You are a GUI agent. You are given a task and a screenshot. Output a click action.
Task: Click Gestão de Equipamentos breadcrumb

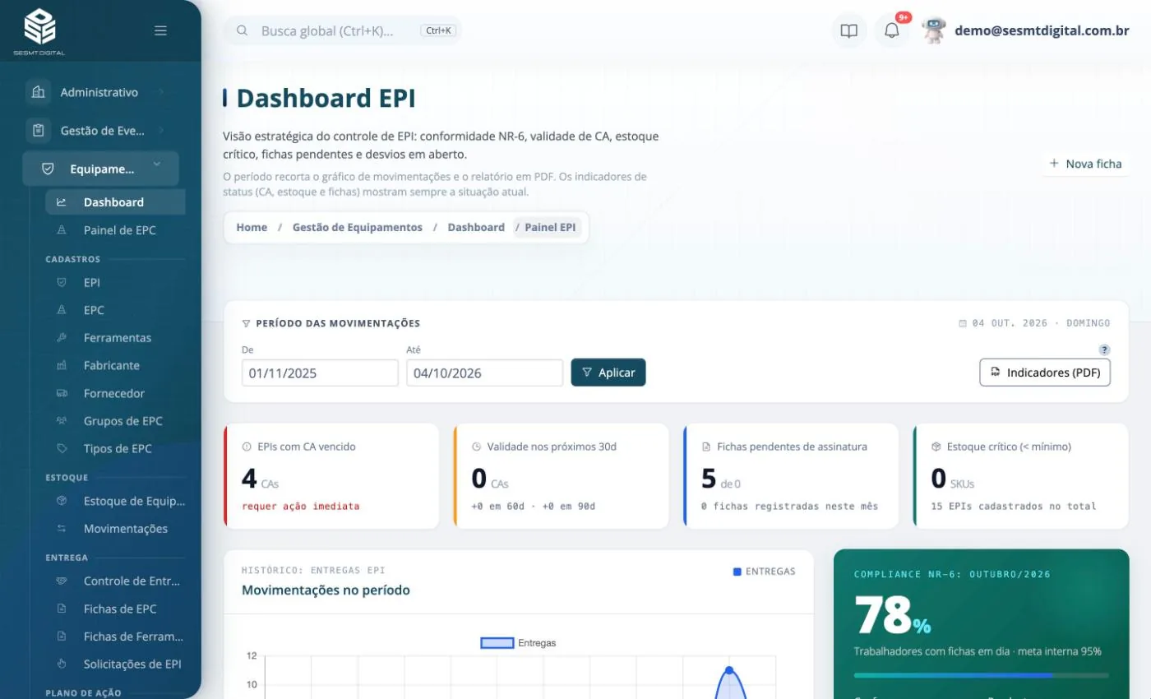tap(358, 227)
